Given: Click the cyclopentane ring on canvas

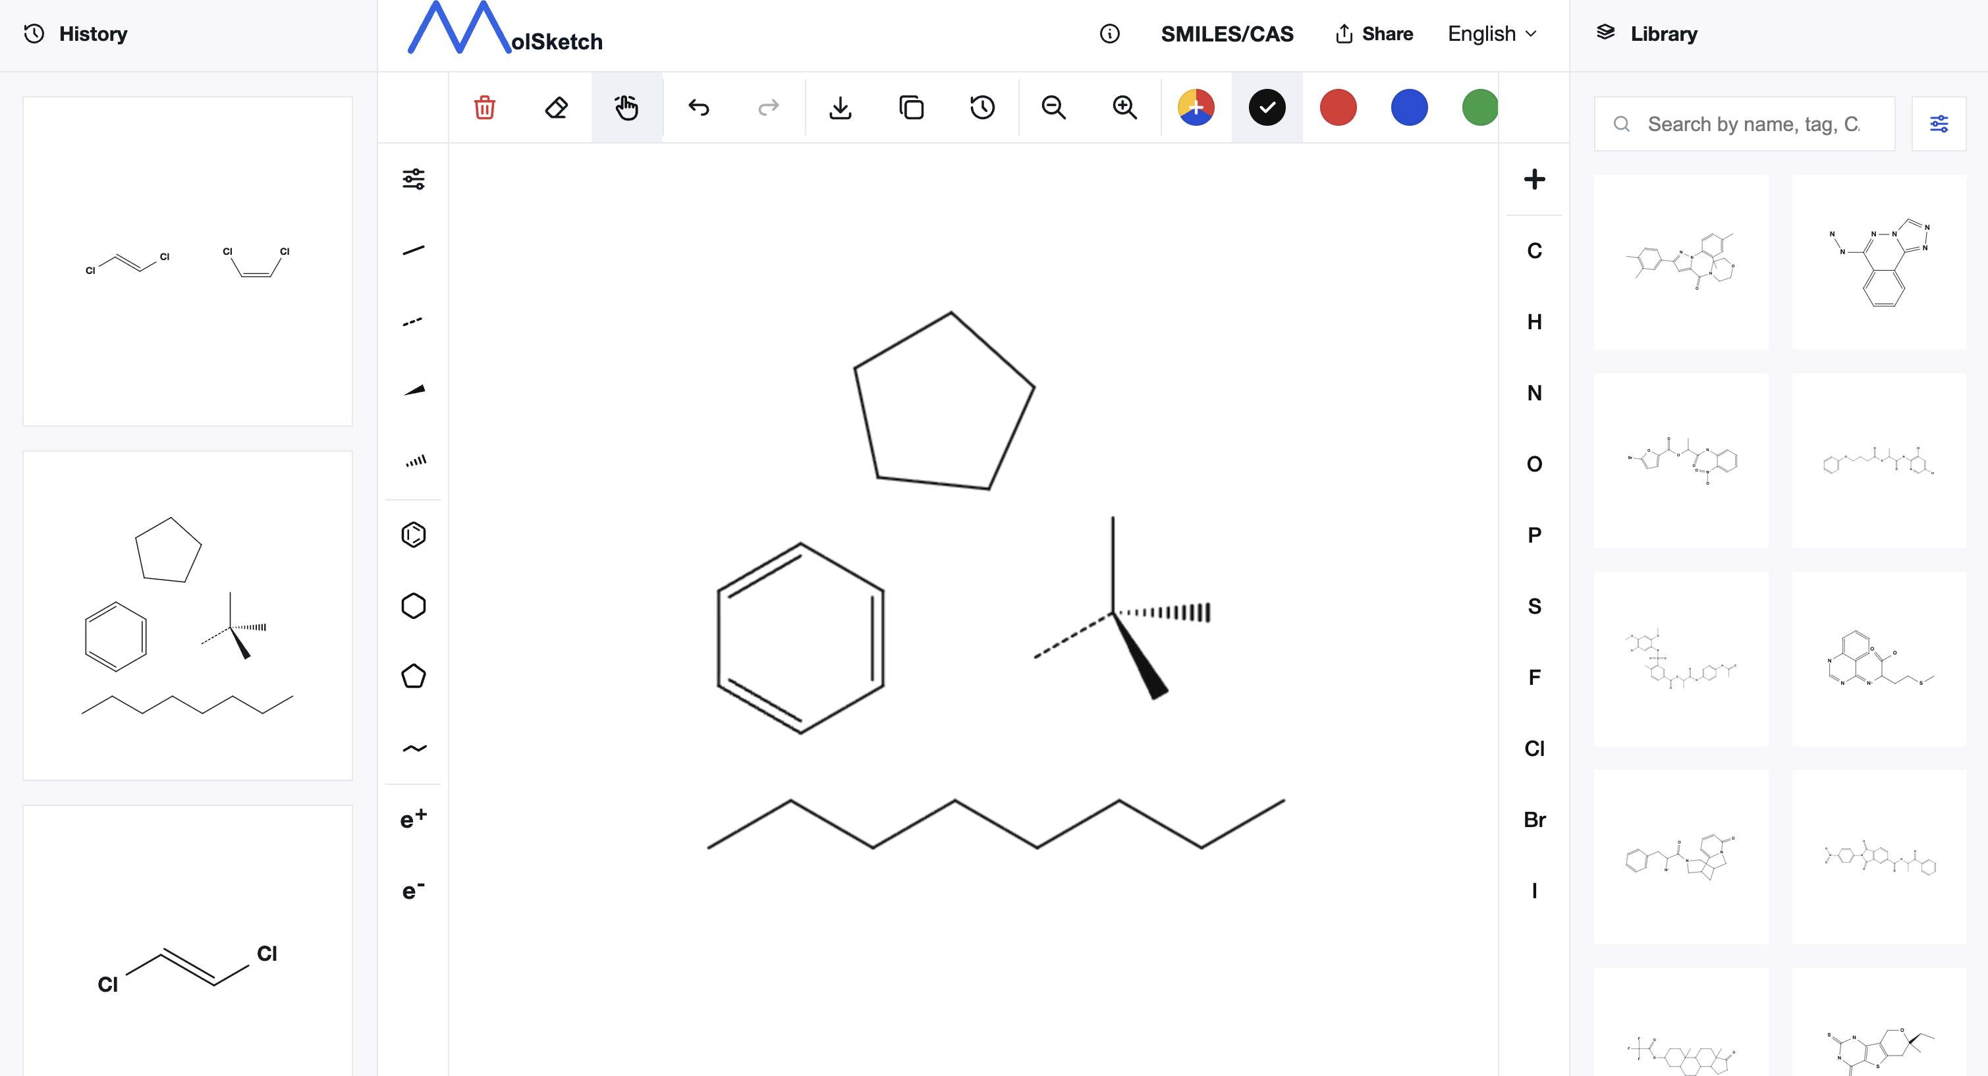Looking at the screenshot, I should click(943, 401).
